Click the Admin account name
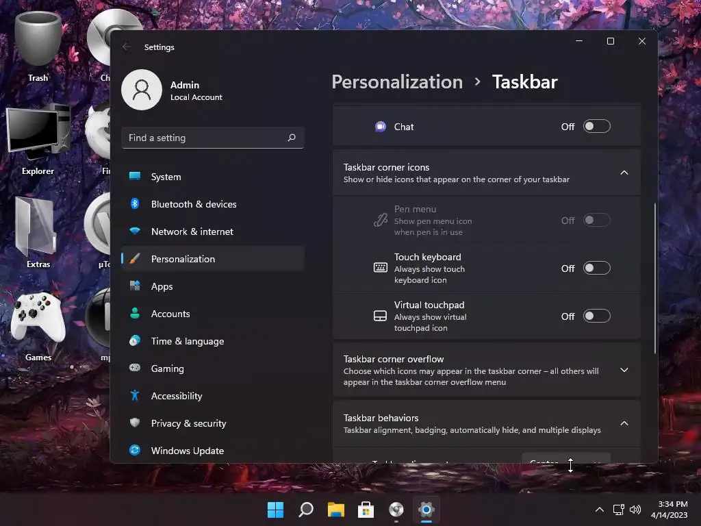 coord(185,84)
